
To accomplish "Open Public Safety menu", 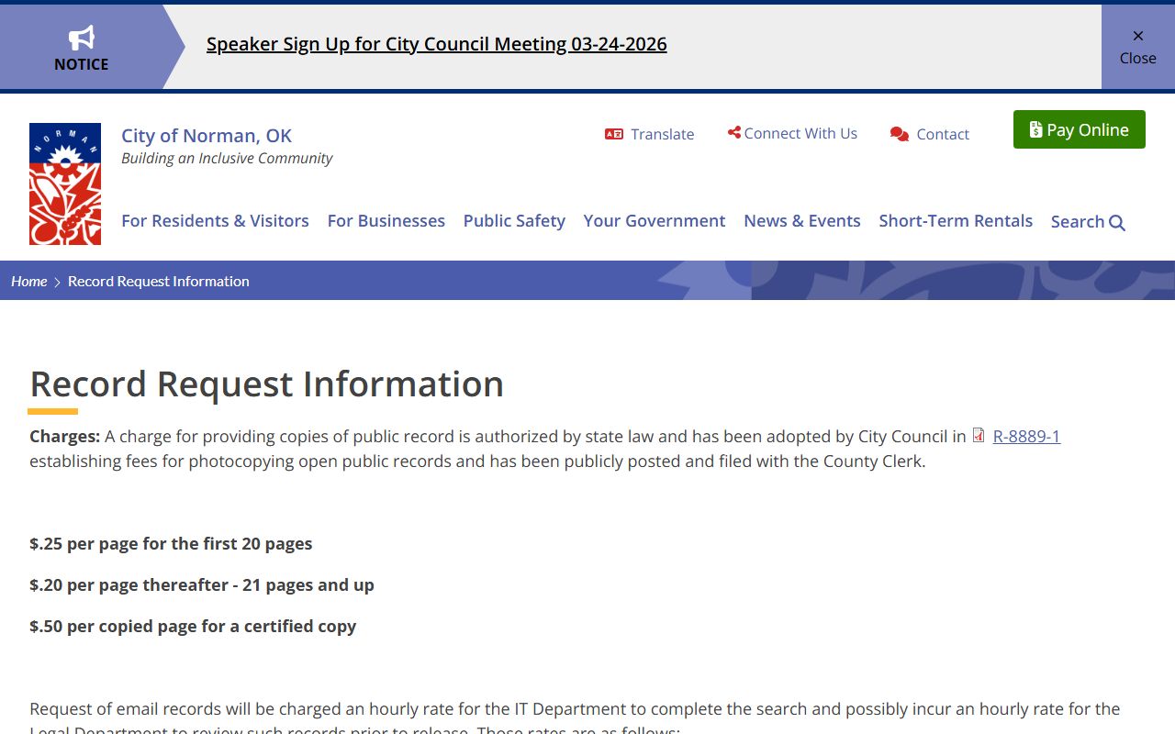I will tap(514, 221).
